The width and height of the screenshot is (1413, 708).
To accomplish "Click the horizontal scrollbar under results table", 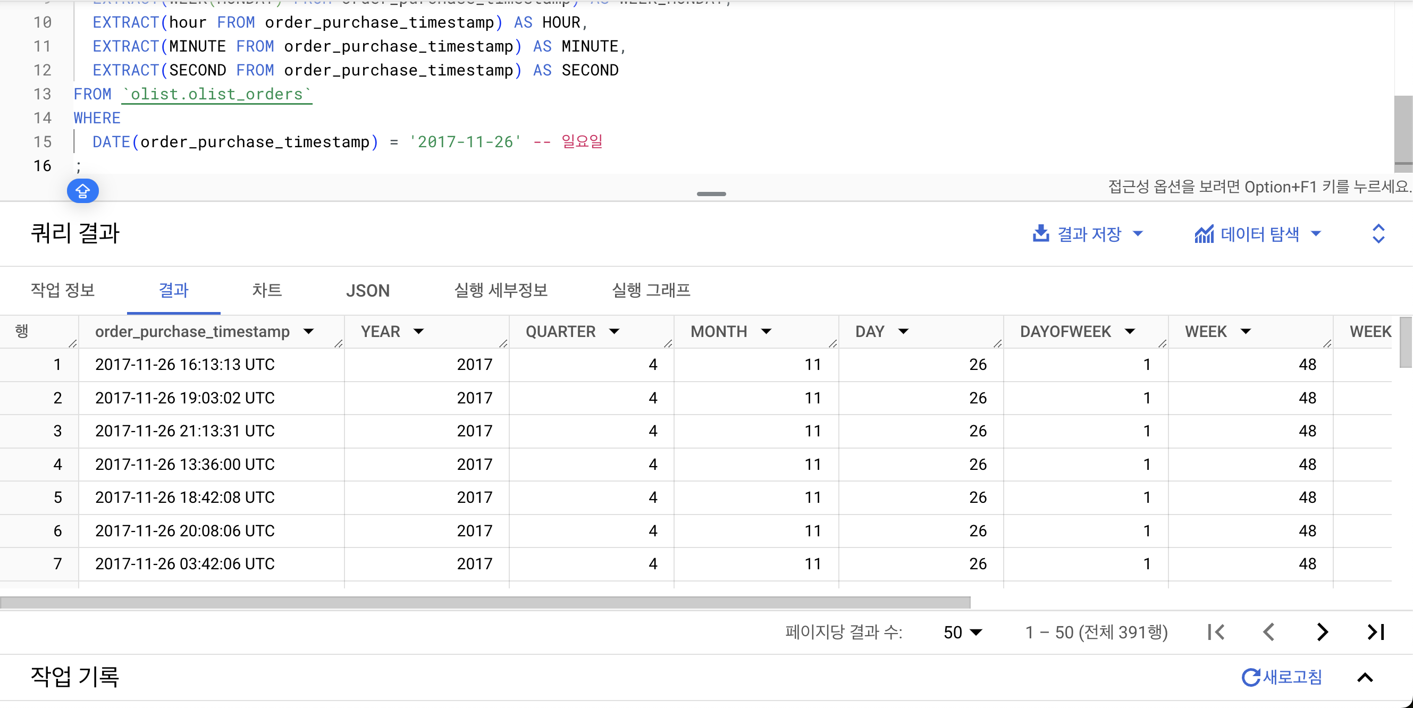I will (x=485, y=602).
